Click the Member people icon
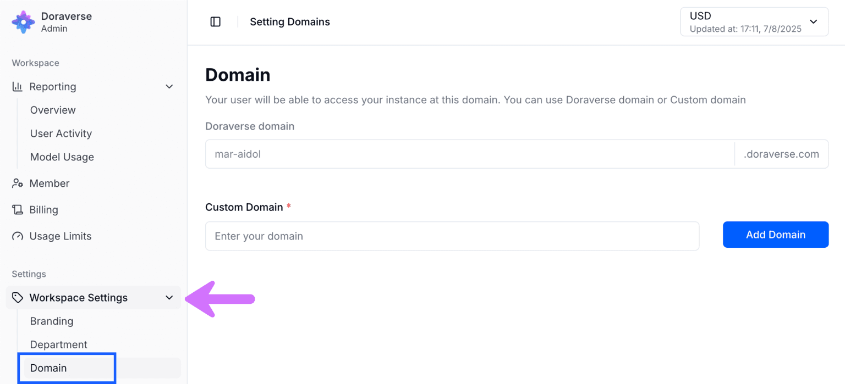Viewport: 845px width, 384px height. (x=18, y=183)
